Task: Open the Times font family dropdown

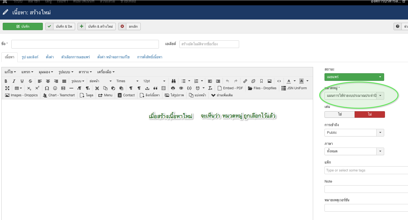Action: (127, 81)
